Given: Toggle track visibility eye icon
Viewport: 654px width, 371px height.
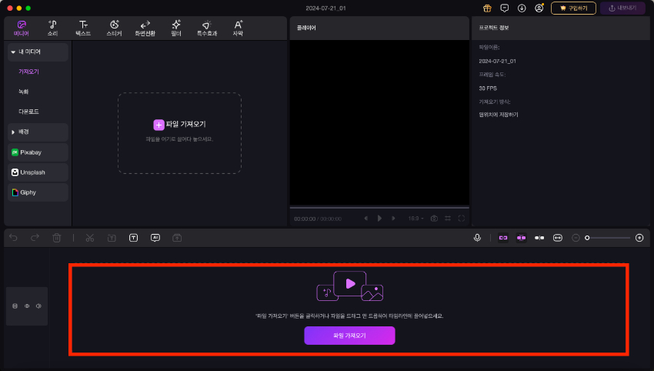Looking at the screenshot, I should pos(27,306).
